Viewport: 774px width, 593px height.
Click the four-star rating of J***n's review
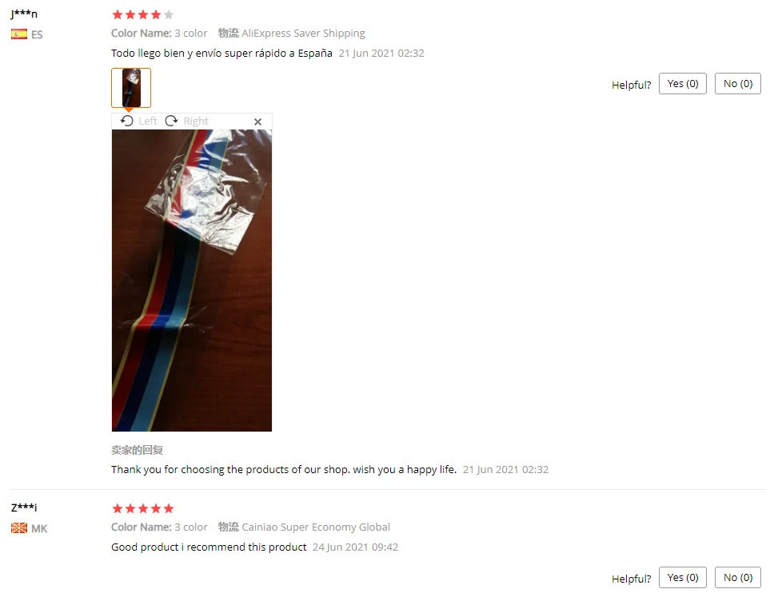point(142,15)
